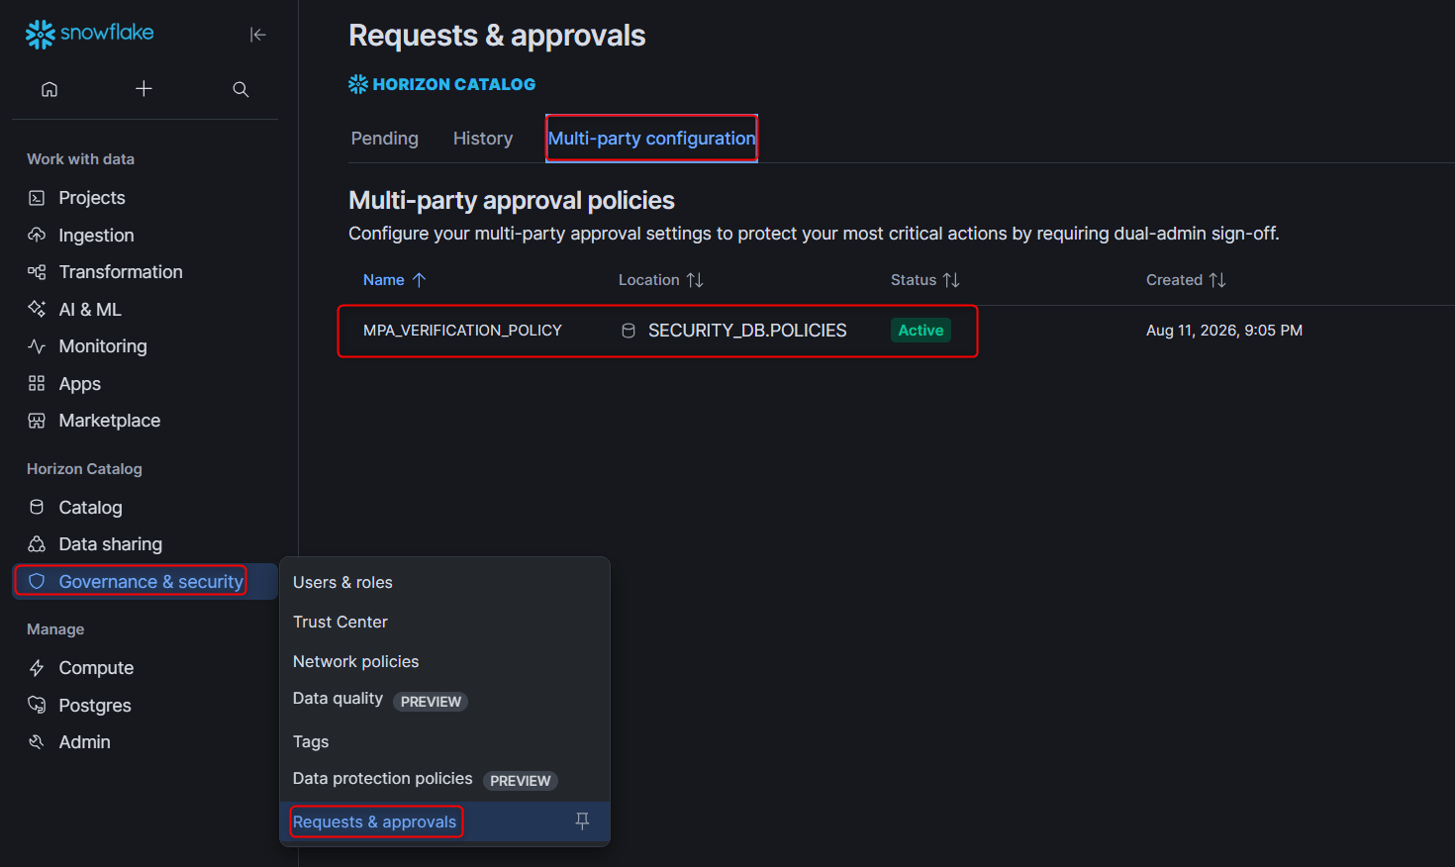Open the Apps page
1455x867 pixels.
pos(80,384)
